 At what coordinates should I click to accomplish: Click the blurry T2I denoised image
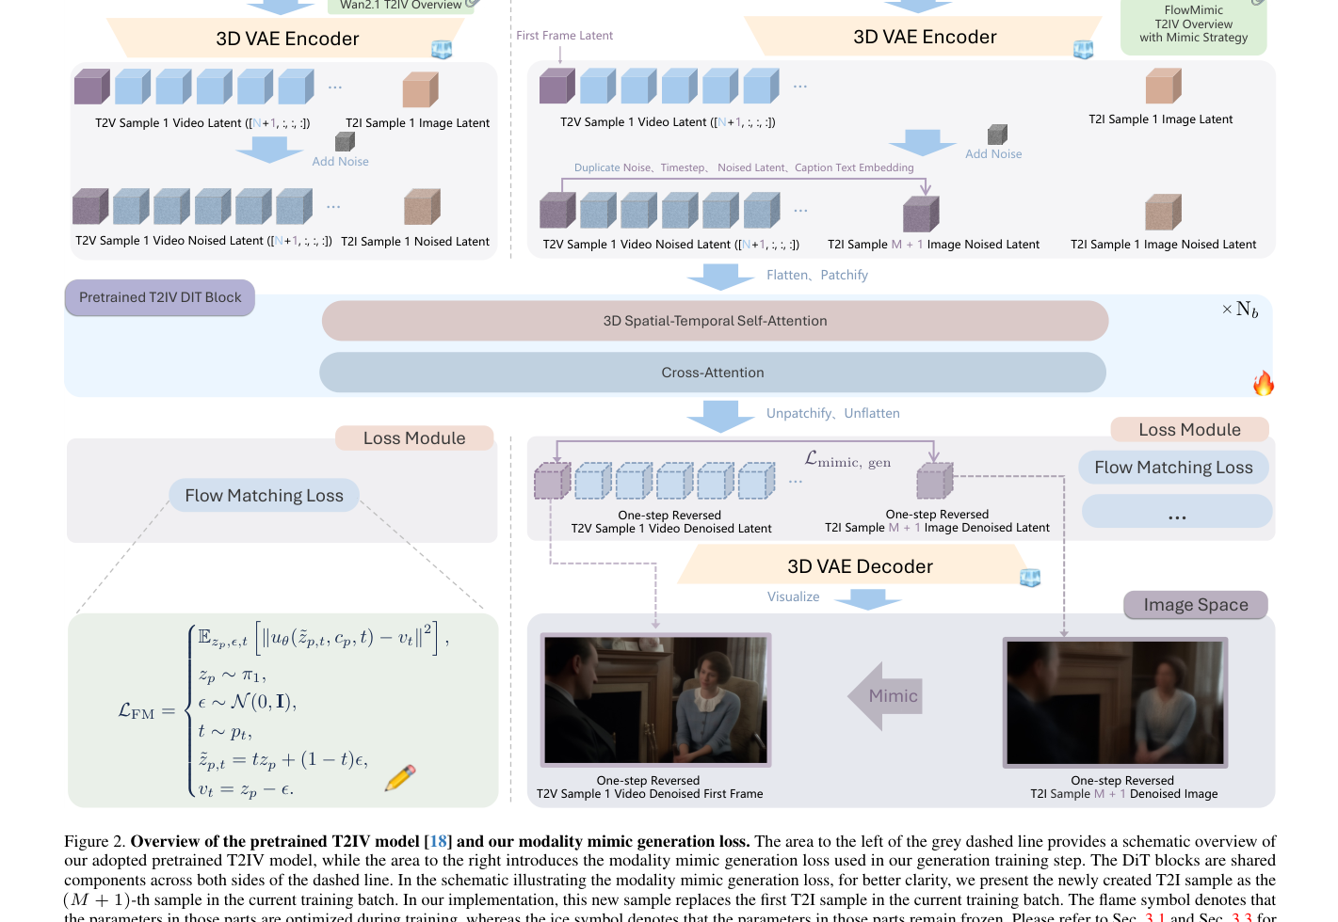point(1116,702)
